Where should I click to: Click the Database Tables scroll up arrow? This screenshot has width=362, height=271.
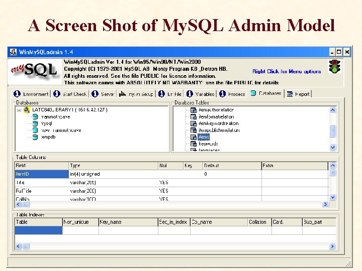[x=332, y=110]
